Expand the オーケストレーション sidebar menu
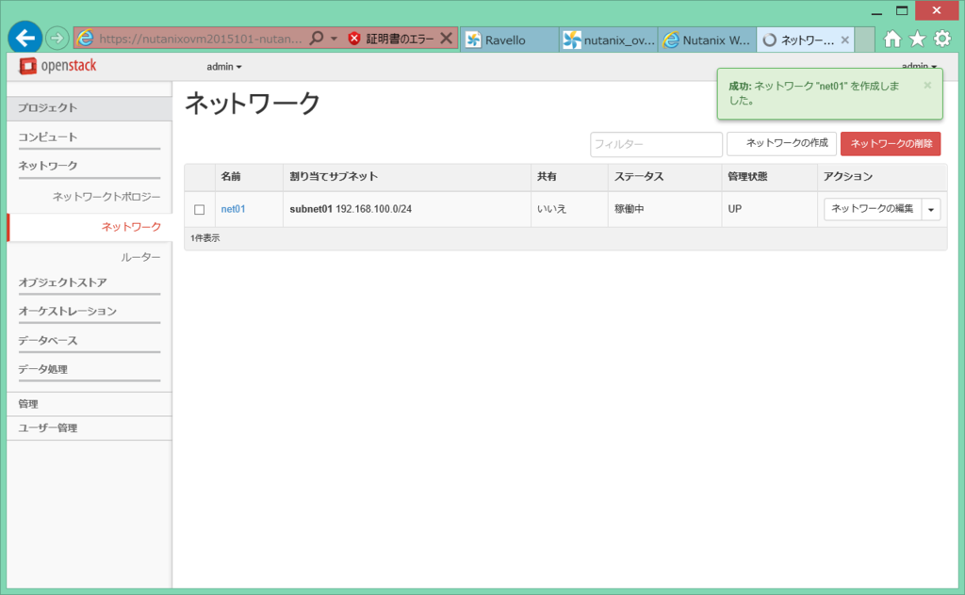The height and width of the screenshot is (595, 965). [90, 312]
